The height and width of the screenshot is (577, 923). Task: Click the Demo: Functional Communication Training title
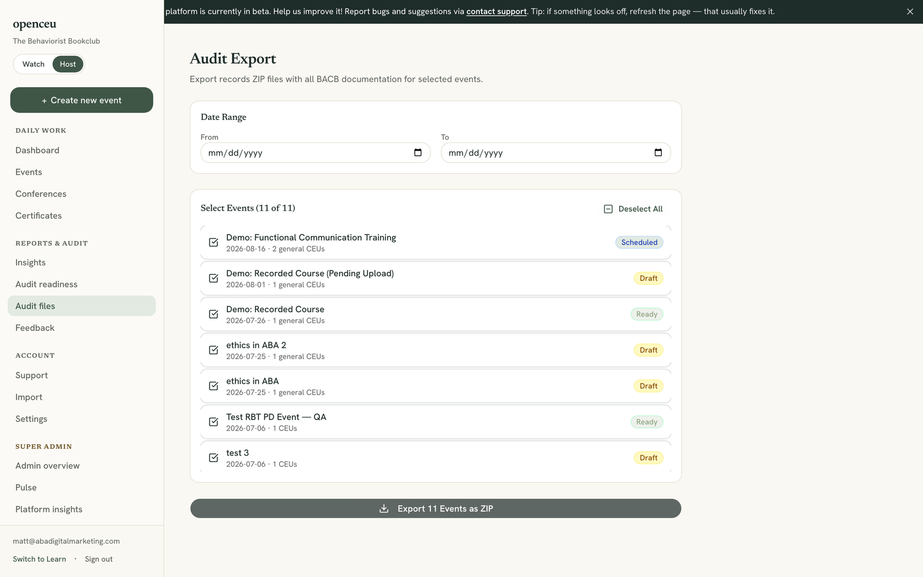(311, 237)
